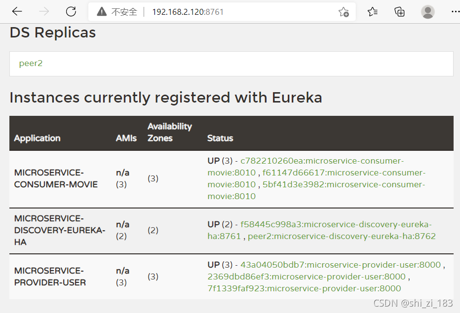The image size is (460, 313).
Task: Open the user profile avatar
Action: (428, 12)
